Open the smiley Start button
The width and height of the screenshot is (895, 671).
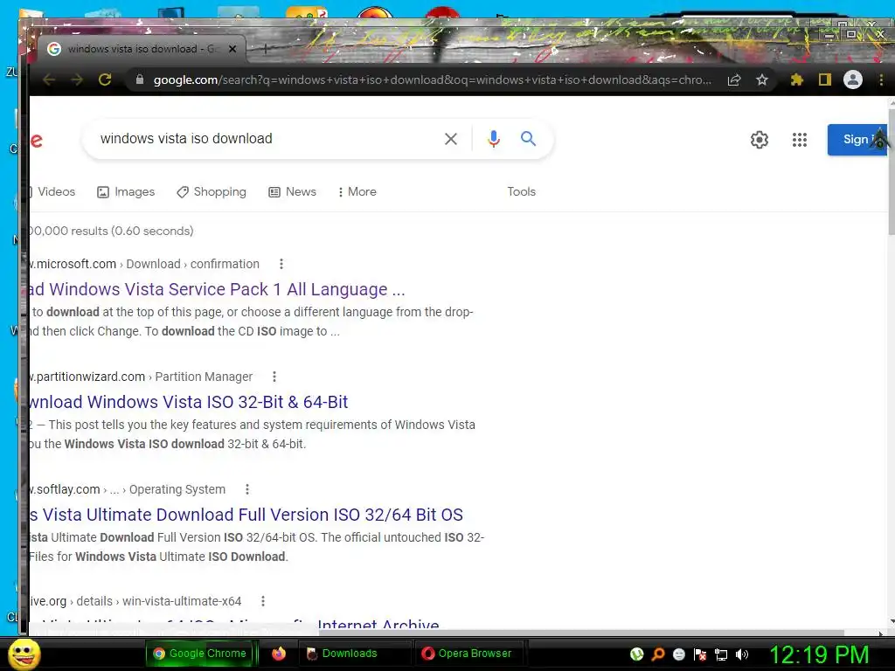point(24,654)
